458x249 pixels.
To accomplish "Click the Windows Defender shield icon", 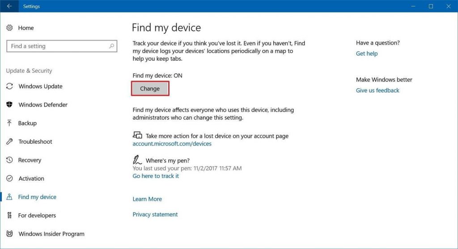I will pyautogui.click(x=10, y=105).
